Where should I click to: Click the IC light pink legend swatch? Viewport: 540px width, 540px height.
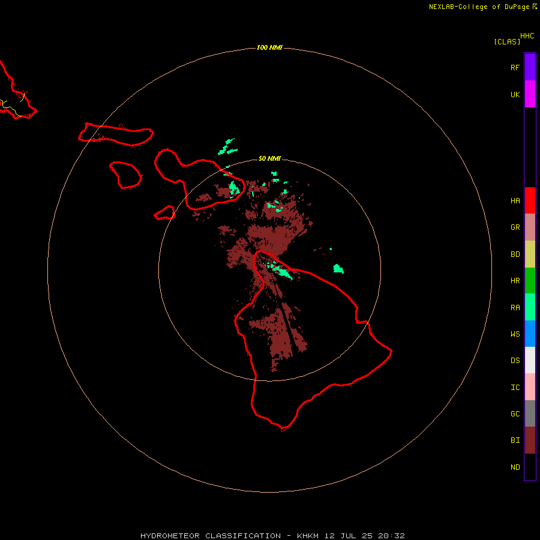click(x=530, y=387)
